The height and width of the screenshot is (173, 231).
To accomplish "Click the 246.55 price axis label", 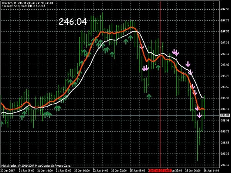I will (225, 87).
